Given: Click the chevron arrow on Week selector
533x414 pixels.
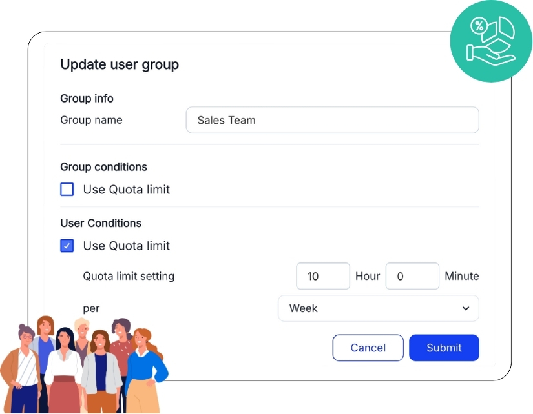Looking at the screenshot, I should tap(466, 308).
